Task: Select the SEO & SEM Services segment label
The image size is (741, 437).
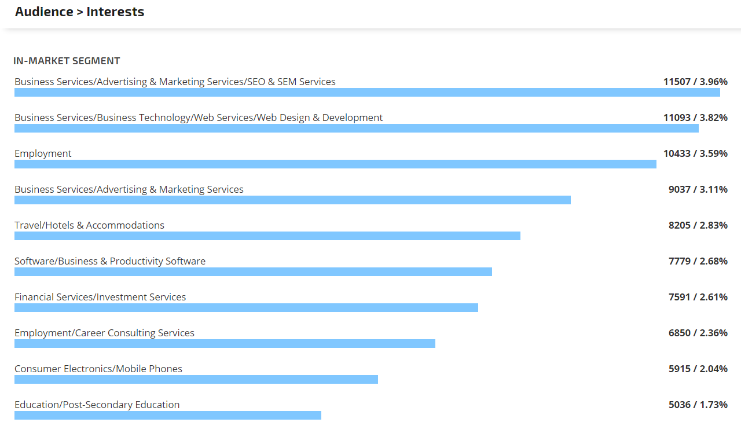Action: pyautogui.click(x=175, y=82)
